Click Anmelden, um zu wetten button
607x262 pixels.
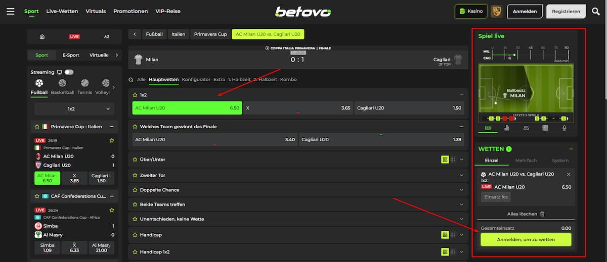pyautogui.click(x=526, y=240)
